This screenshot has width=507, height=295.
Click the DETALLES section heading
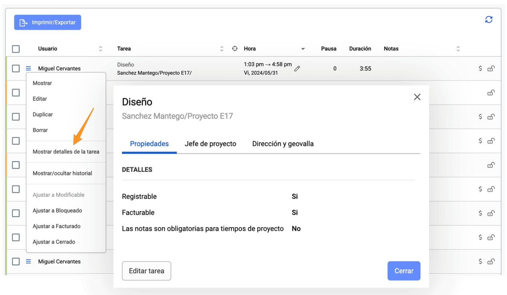[137, 170]
